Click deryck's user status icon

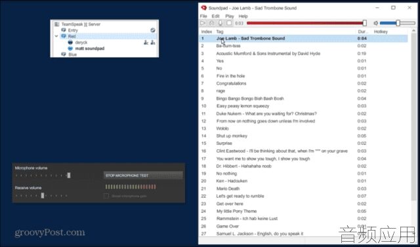click(70, 42)
